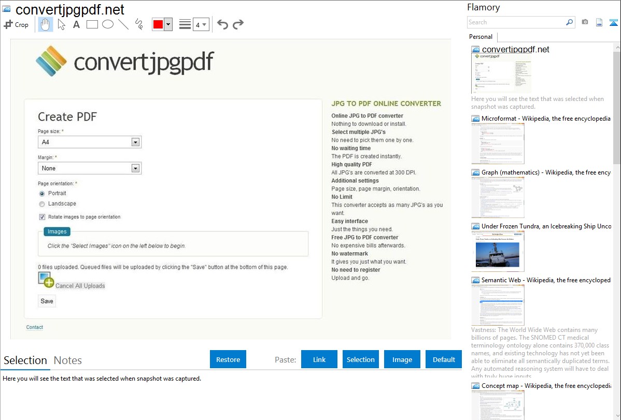Click the icon beside Under Frozen Tundra title

[x=476, y=226]
